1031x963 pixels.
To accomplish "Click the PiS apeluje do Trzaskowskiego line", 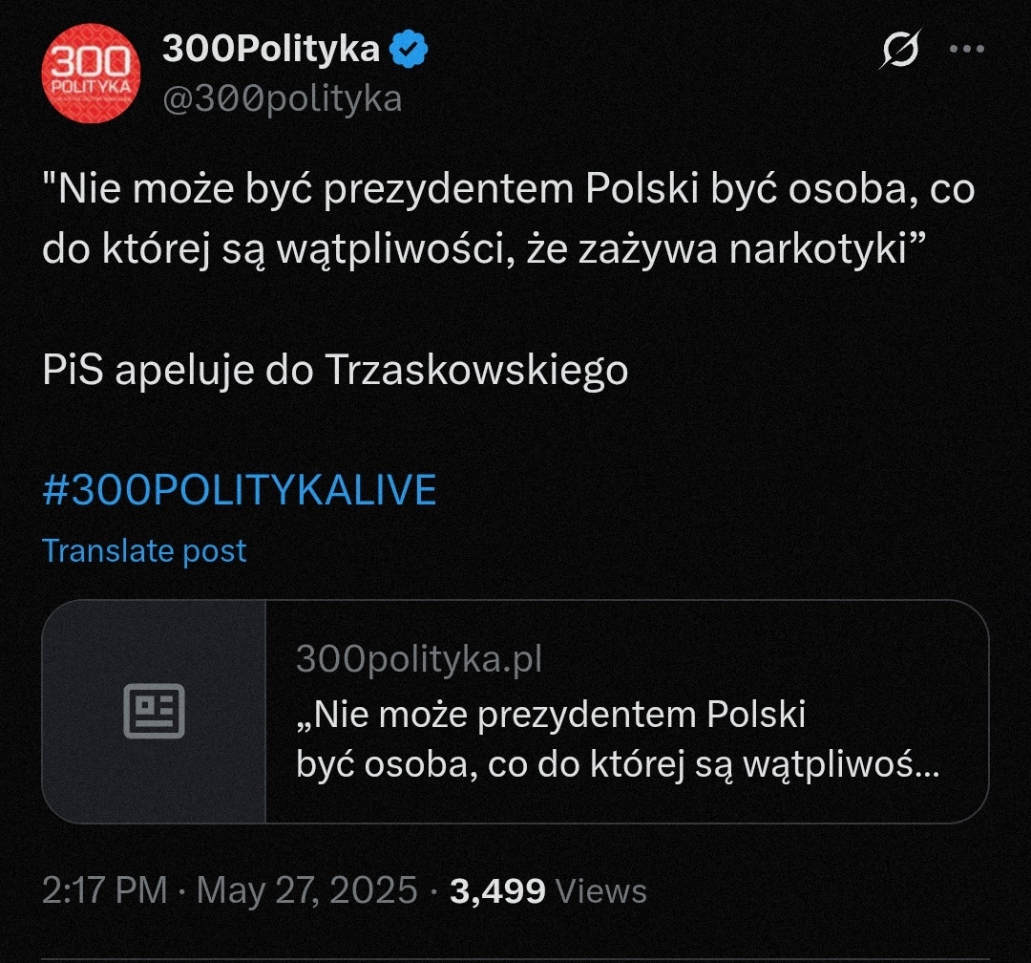I will click(x=335, y=370).
